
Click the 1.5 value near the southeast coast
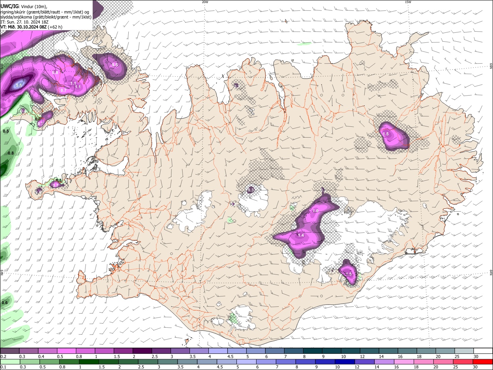click(x=349, y=274)
